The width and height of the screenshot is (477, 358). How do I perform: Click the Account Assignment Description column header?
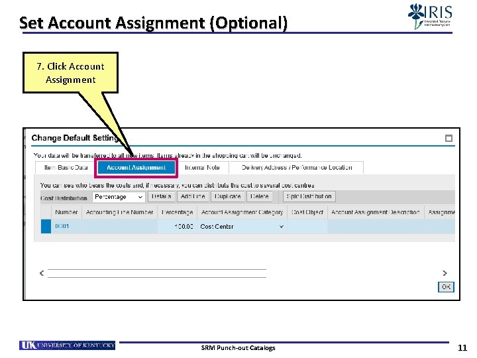click(376, 212)
